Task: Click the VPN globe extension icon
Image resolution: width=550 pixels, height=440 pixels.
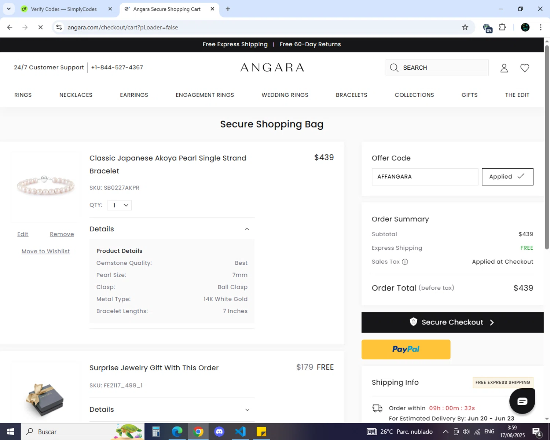Action: pos(487,28)
